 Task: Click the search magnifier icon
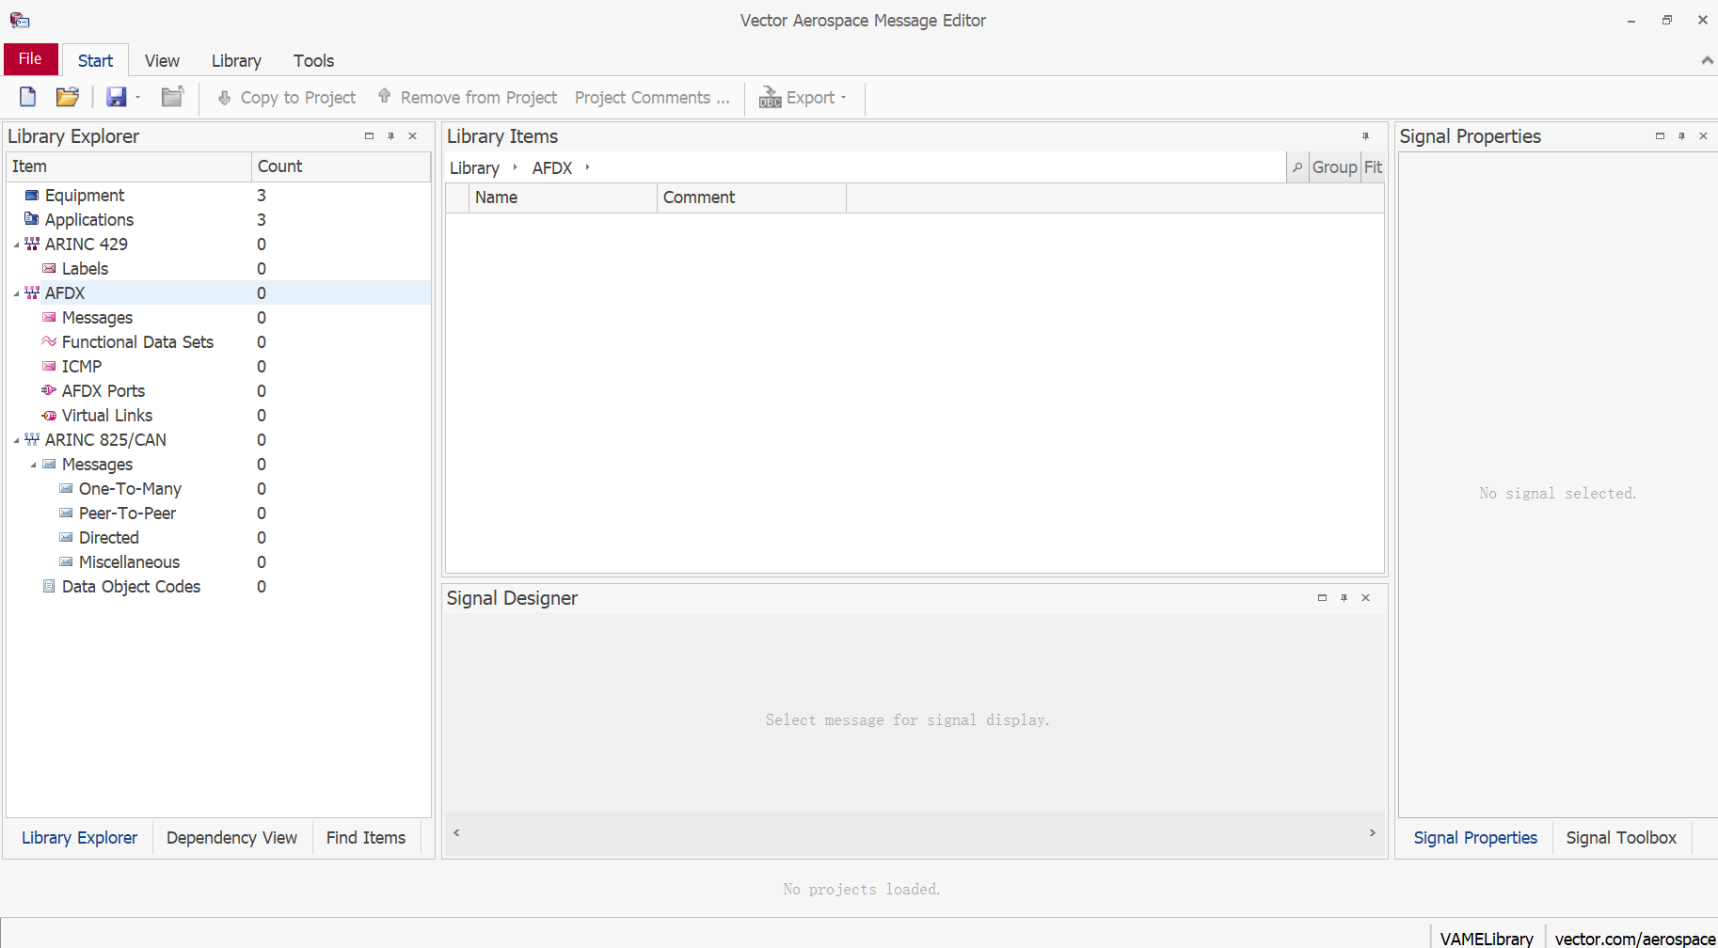[1297, 167]
